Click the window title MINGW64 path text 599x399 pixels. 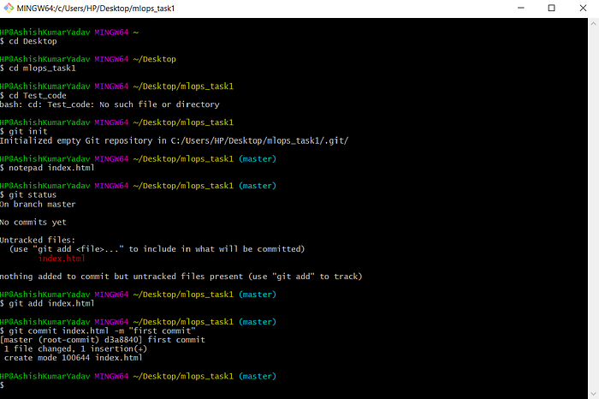pyautogui.click(x=96, y=9)
